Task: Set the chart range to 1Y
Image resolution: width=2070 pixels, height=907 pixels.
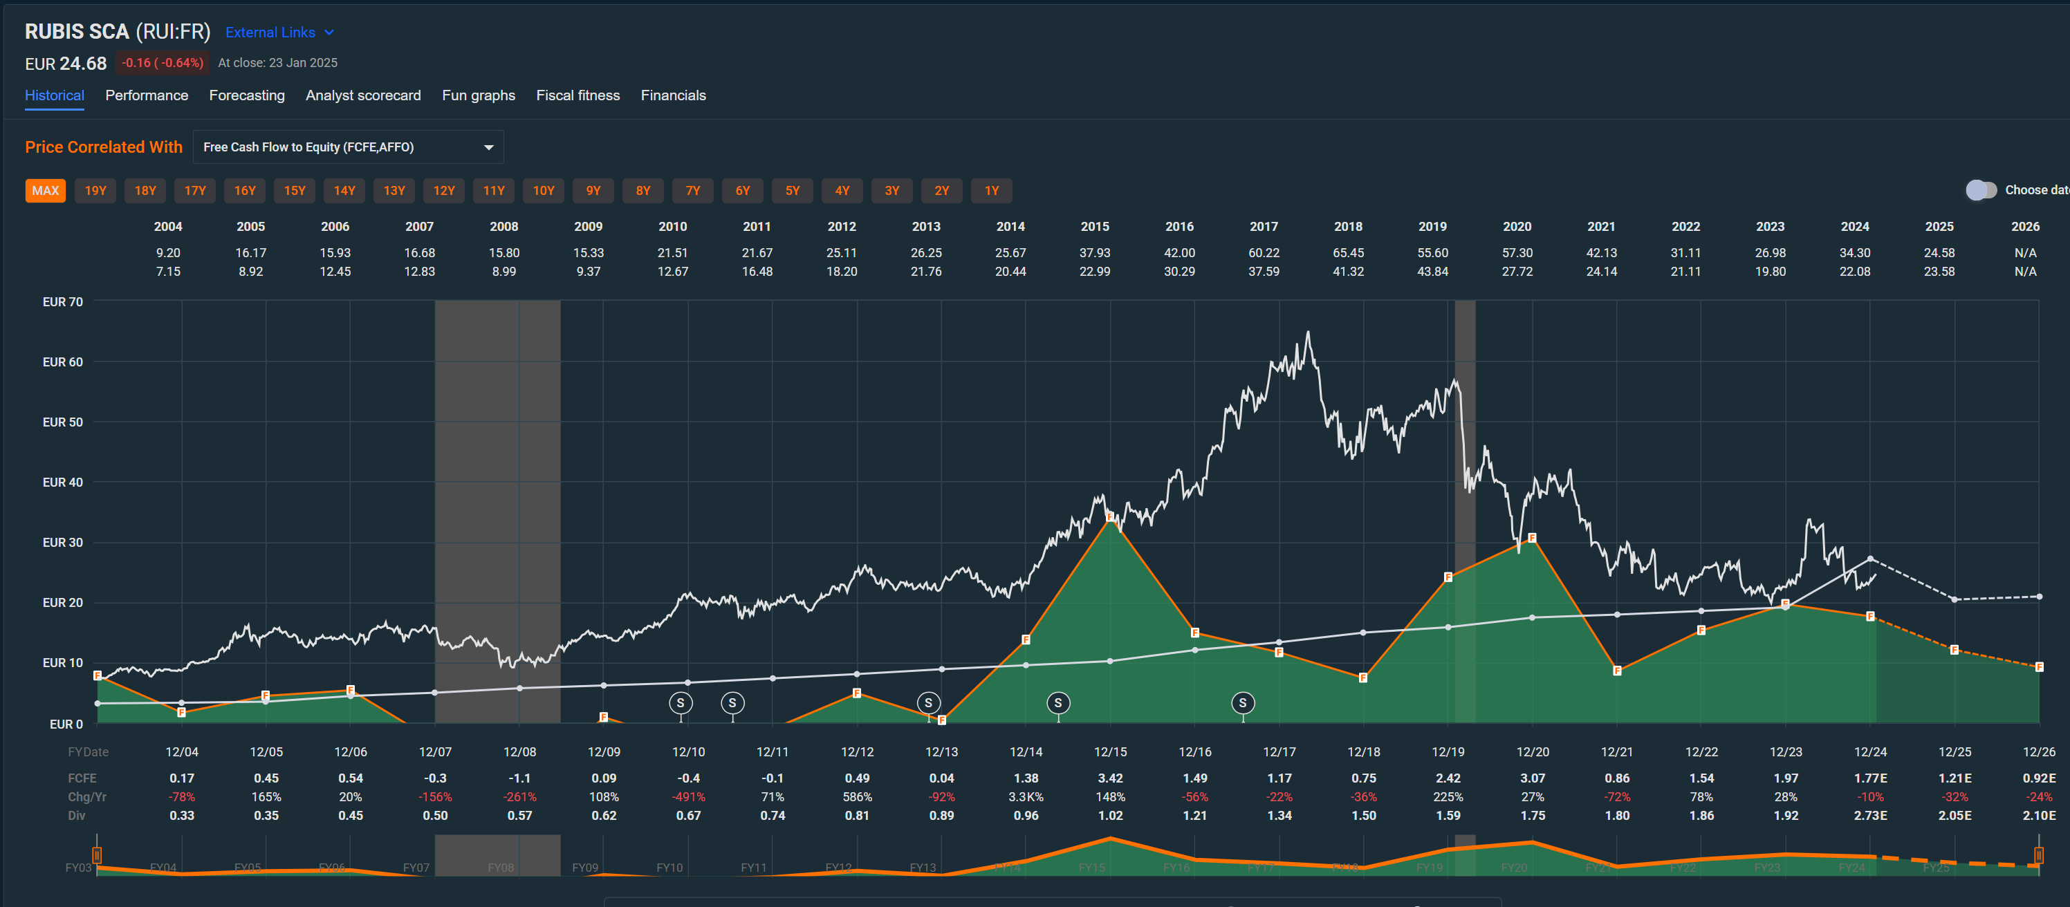Action: point(992,190)
